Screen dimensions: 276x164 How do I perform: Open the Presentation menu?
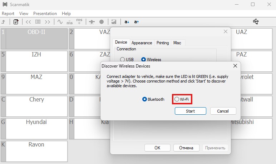click(45, 14)
